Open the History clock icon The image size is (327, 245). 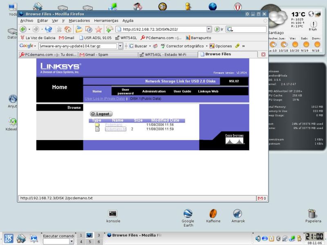tap(89, 29)
